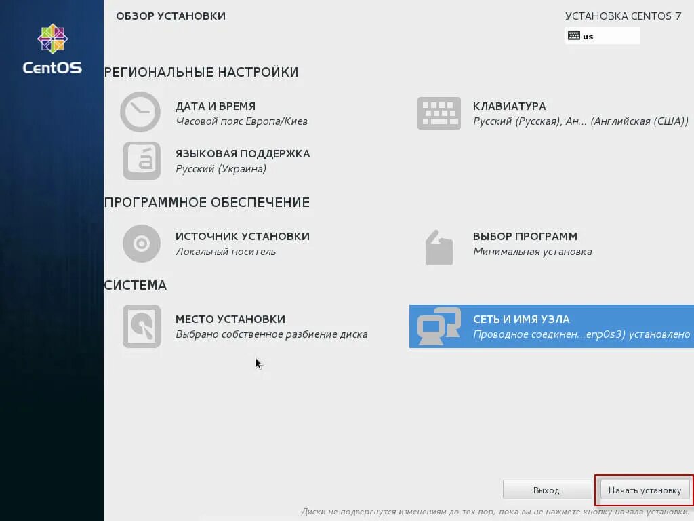Open the Language Support icon

[x=142, y=161]
